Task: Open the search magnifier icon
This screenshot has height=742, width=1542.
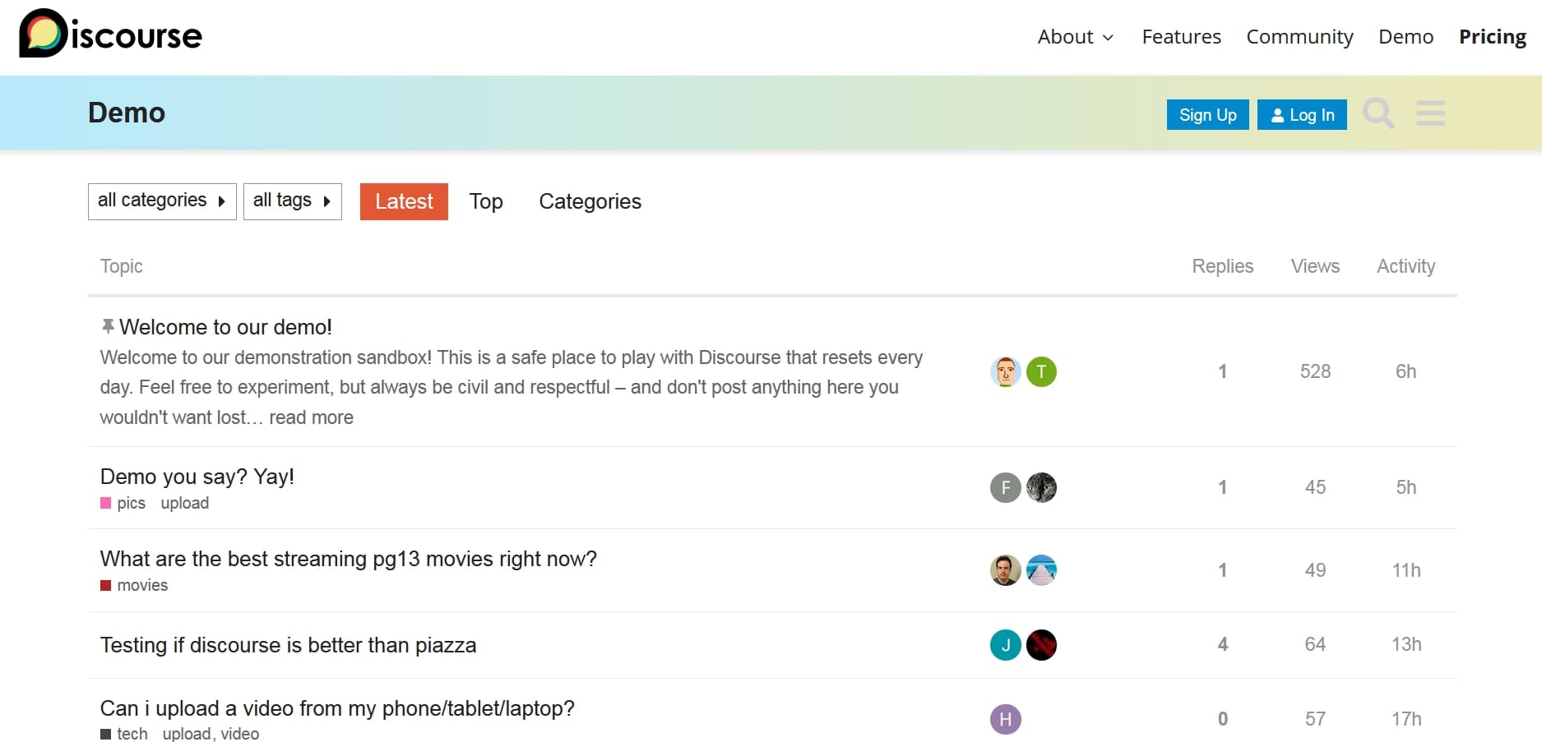Action: click(x=1378, y=113)
